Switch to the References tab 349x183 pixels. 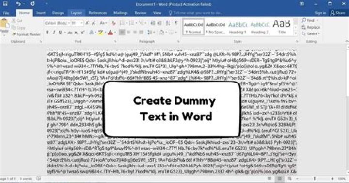(98, 13)
